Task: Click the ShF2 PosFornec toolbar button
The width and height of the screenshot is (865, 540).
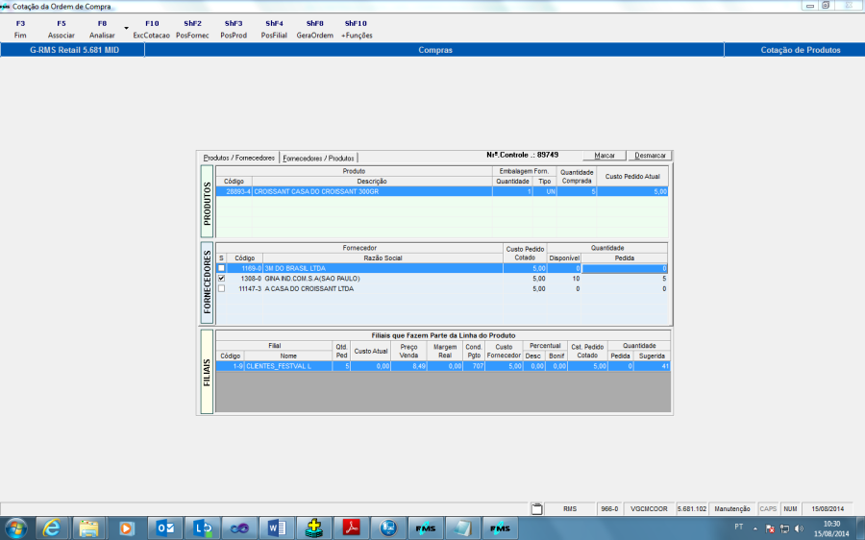Action: click(192, 29)
